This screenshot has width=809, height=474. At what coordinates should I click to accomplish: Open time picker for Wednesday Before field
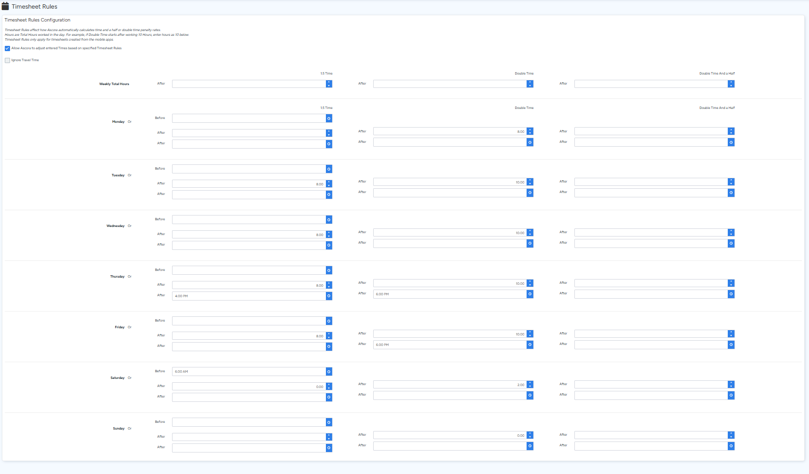pos(329,220)
